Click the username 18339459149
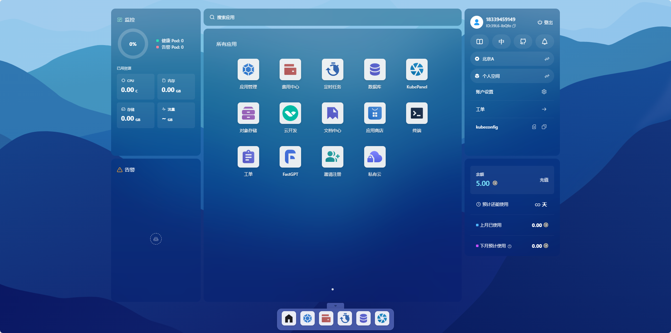This screenshot has height=333, width=671. [501, 19]
